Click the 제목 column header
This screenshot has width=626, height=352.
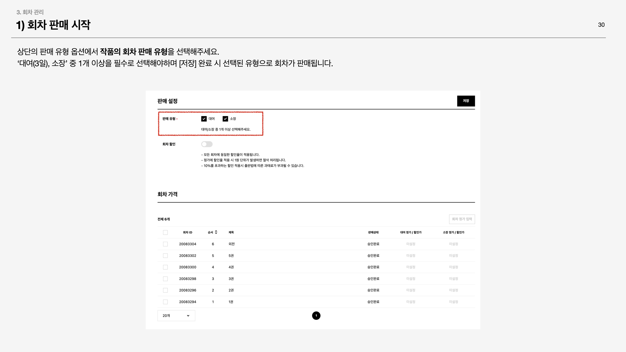pos(231,232)
